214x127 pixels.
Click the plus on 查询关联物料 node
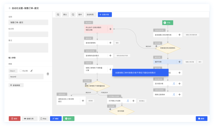point(110,43)
